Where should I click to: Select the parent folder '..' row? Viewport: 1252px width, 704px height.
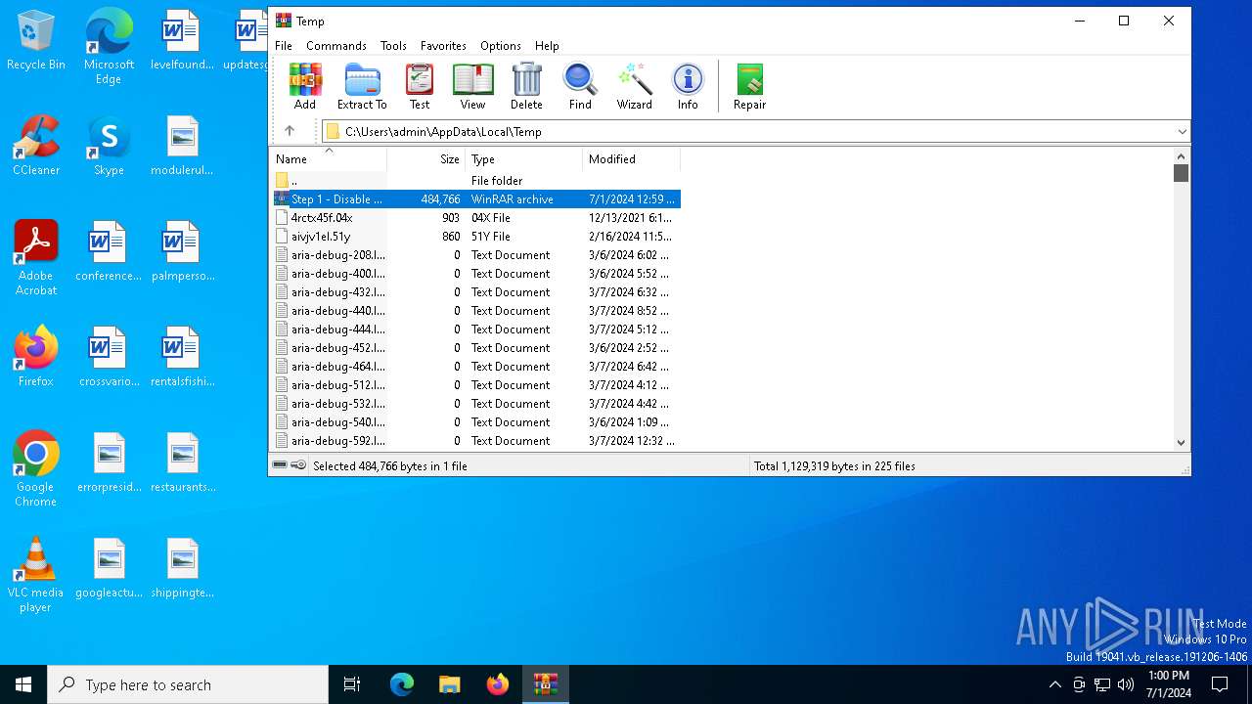tap(475, 180)
